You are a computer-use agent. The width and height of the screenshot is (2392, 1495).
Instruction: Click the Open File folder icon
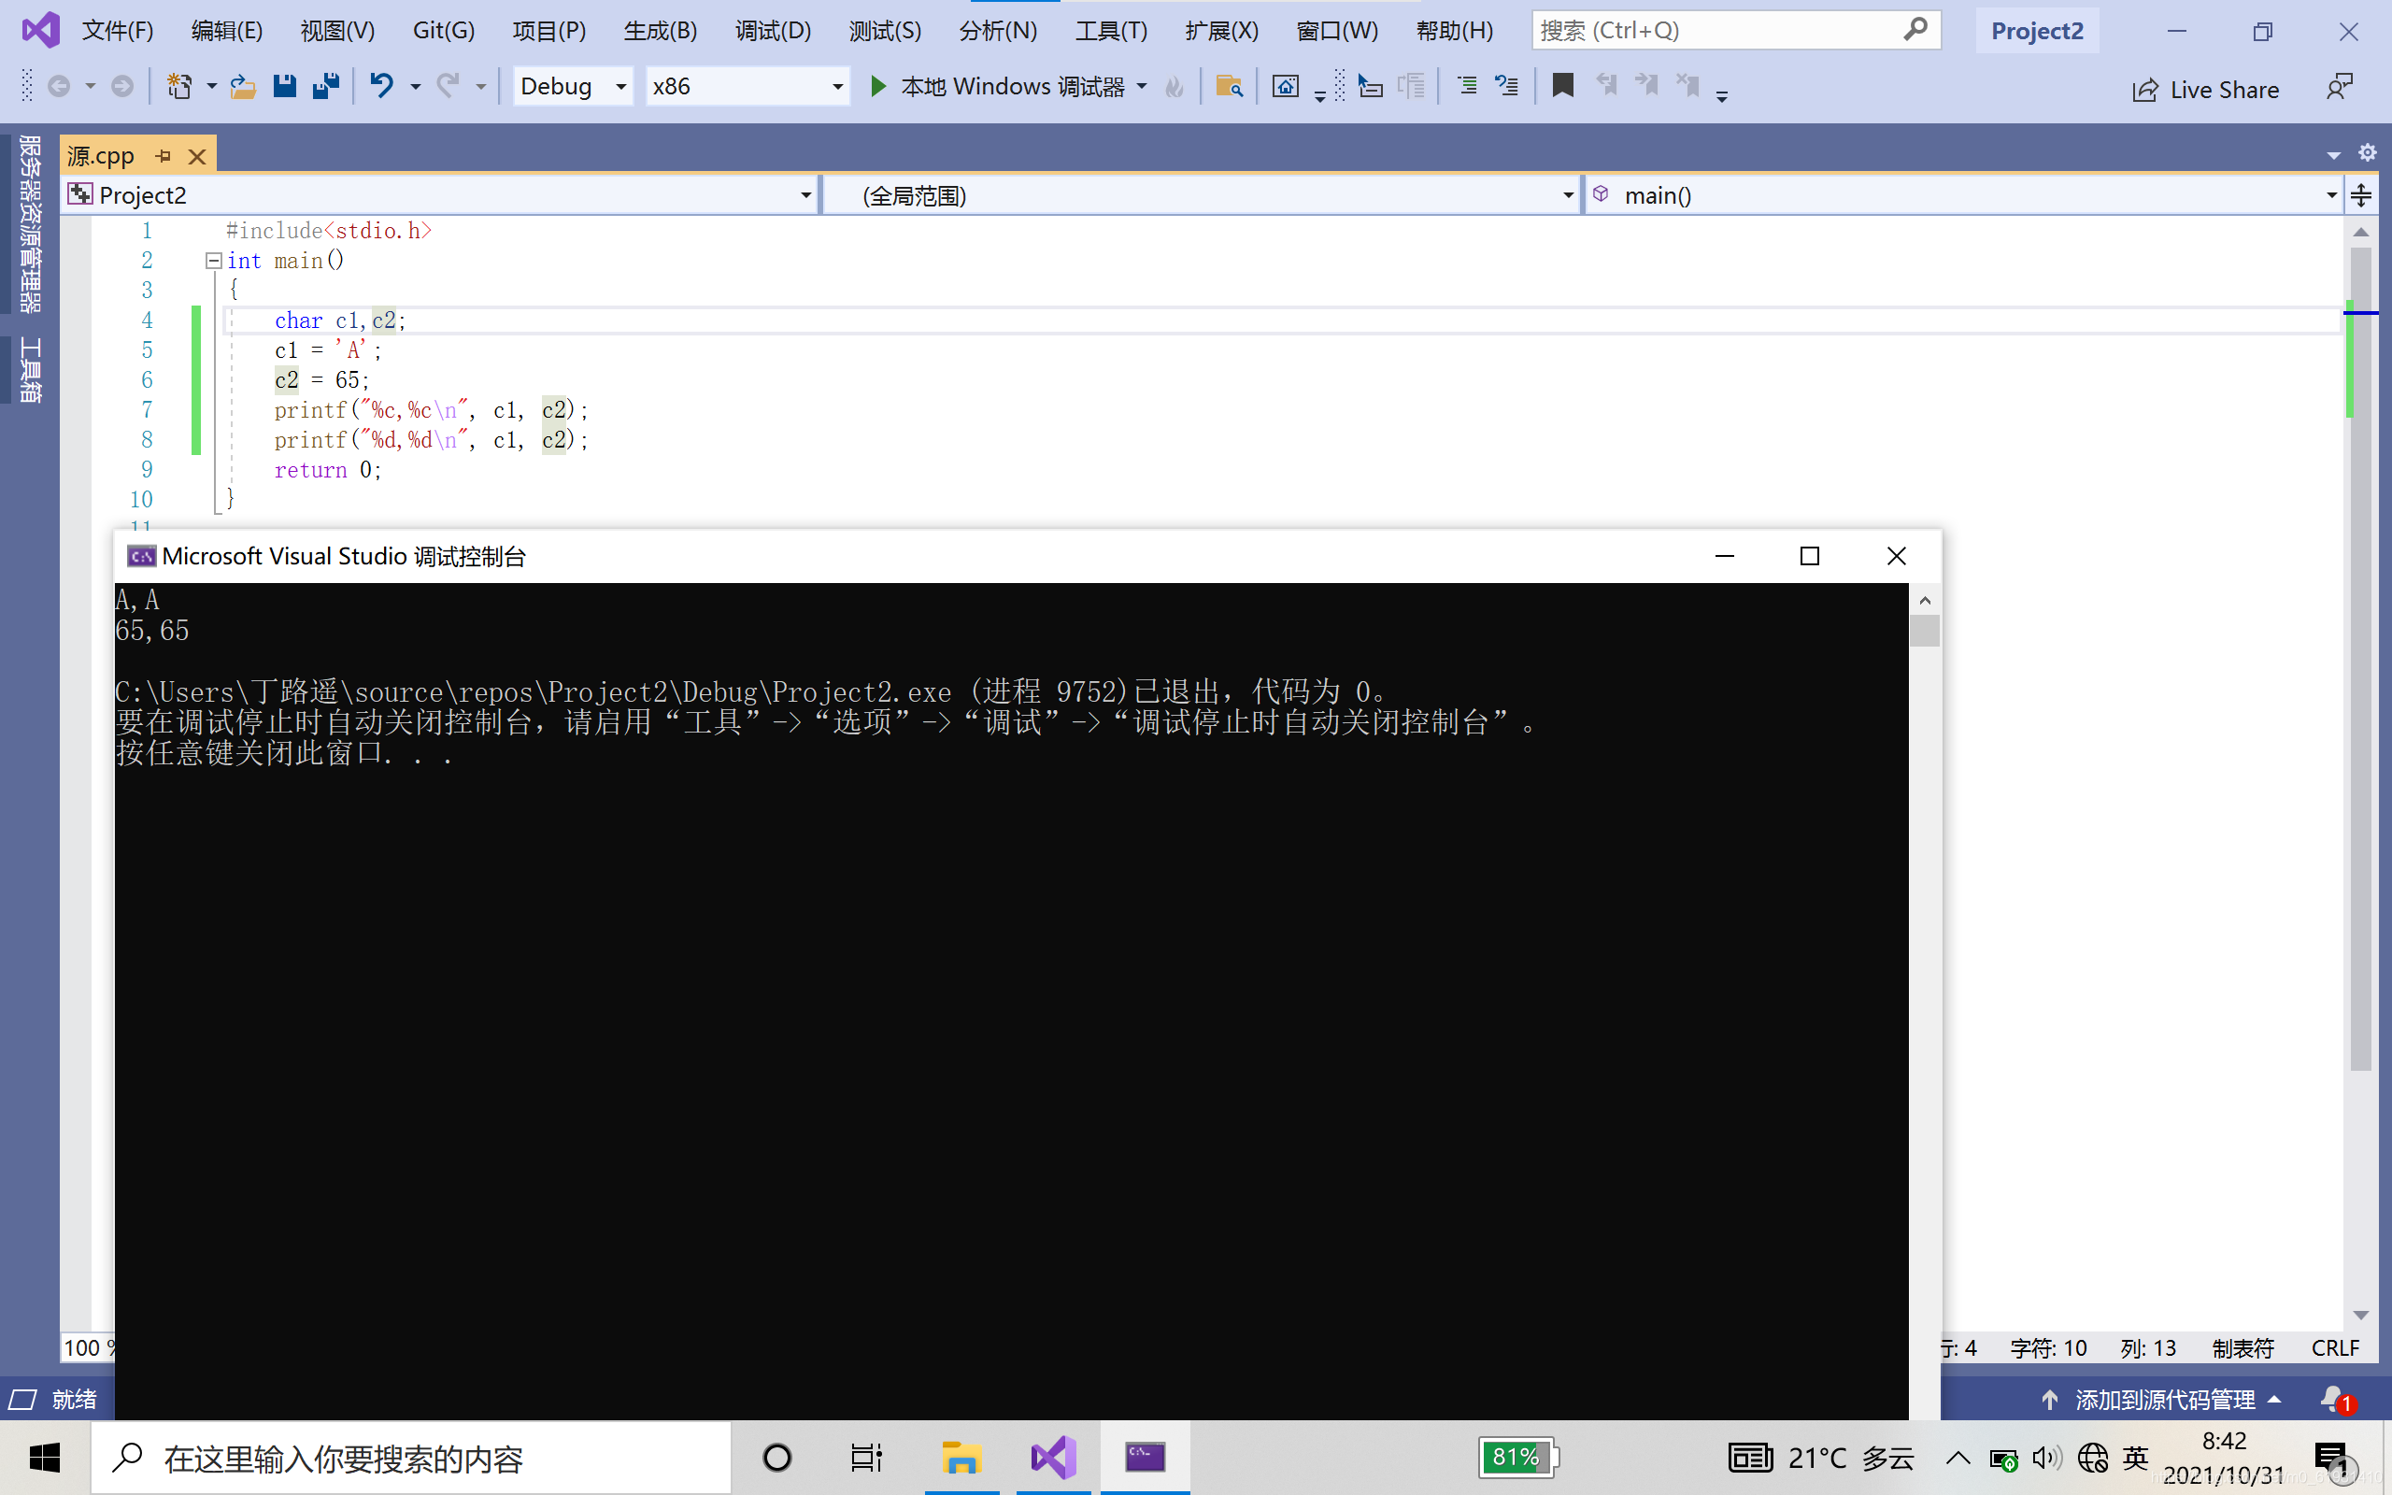click(x=242, y=87)
